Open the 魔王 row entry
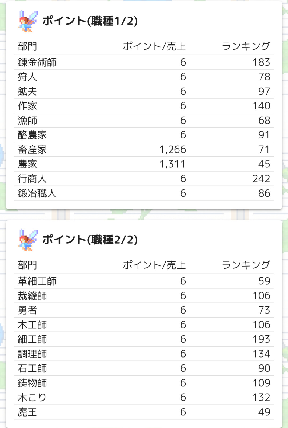The height and width of the screenshot is (428, 288). pos(27,412)
